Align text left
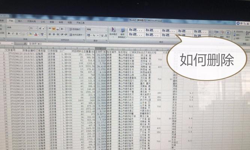Screen dimensions: 250x150 click(x=50, y=34)
